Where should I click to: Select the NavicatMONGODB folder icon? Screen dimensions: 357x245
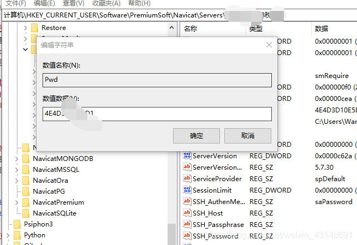[x=26, y=159]
